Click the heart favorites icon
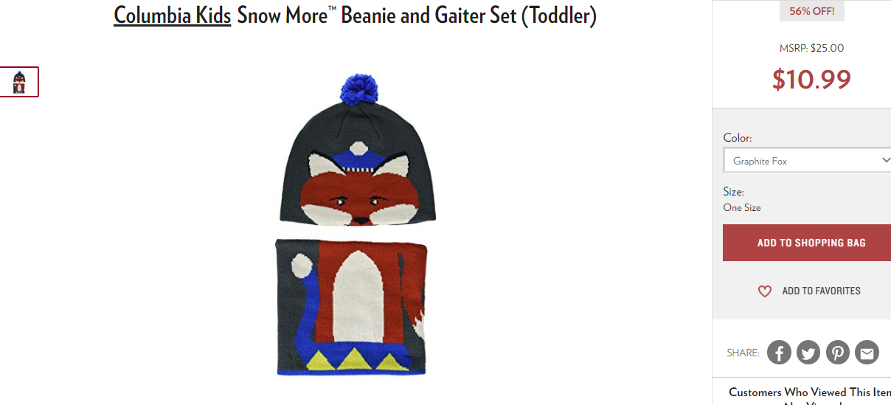Image resolution: width=891 pixels, height=405 pixels. point(765,291)
